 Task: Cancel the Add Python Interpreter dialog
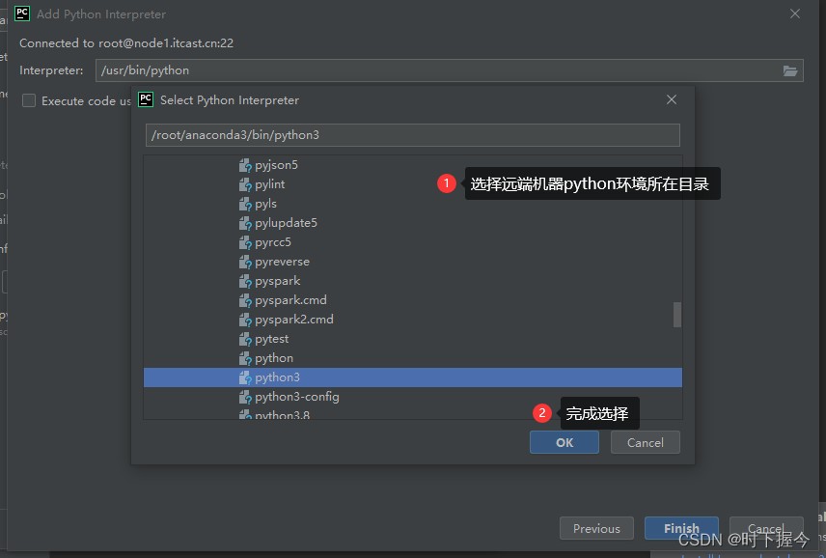pos(766,528)
